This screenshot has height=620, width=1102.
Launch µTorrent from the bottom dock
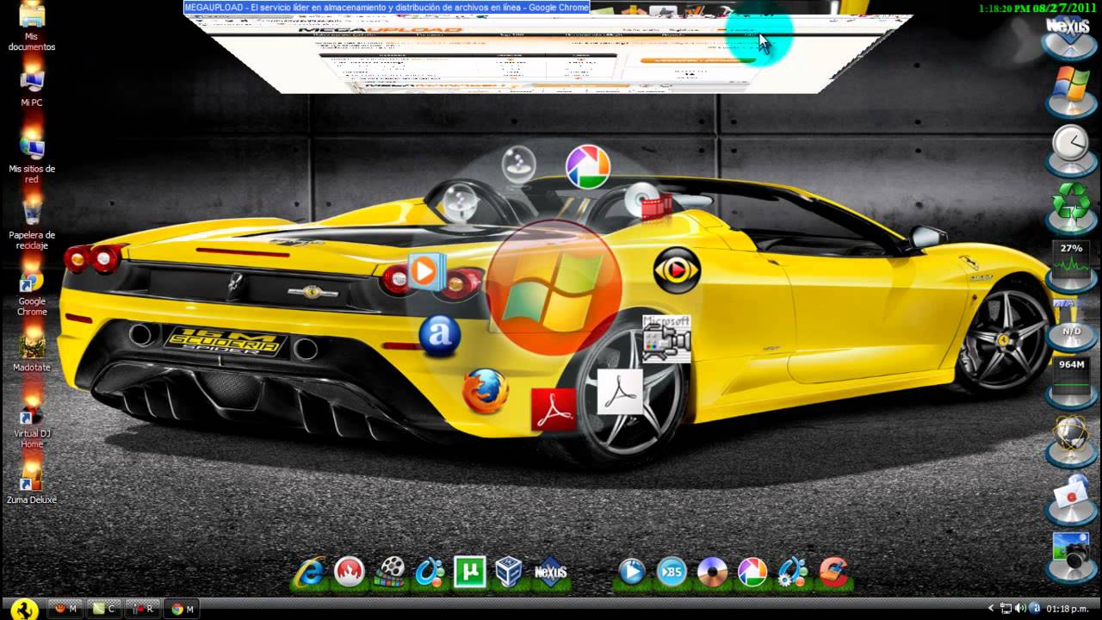pyautogui.click(x=470, y=572)
